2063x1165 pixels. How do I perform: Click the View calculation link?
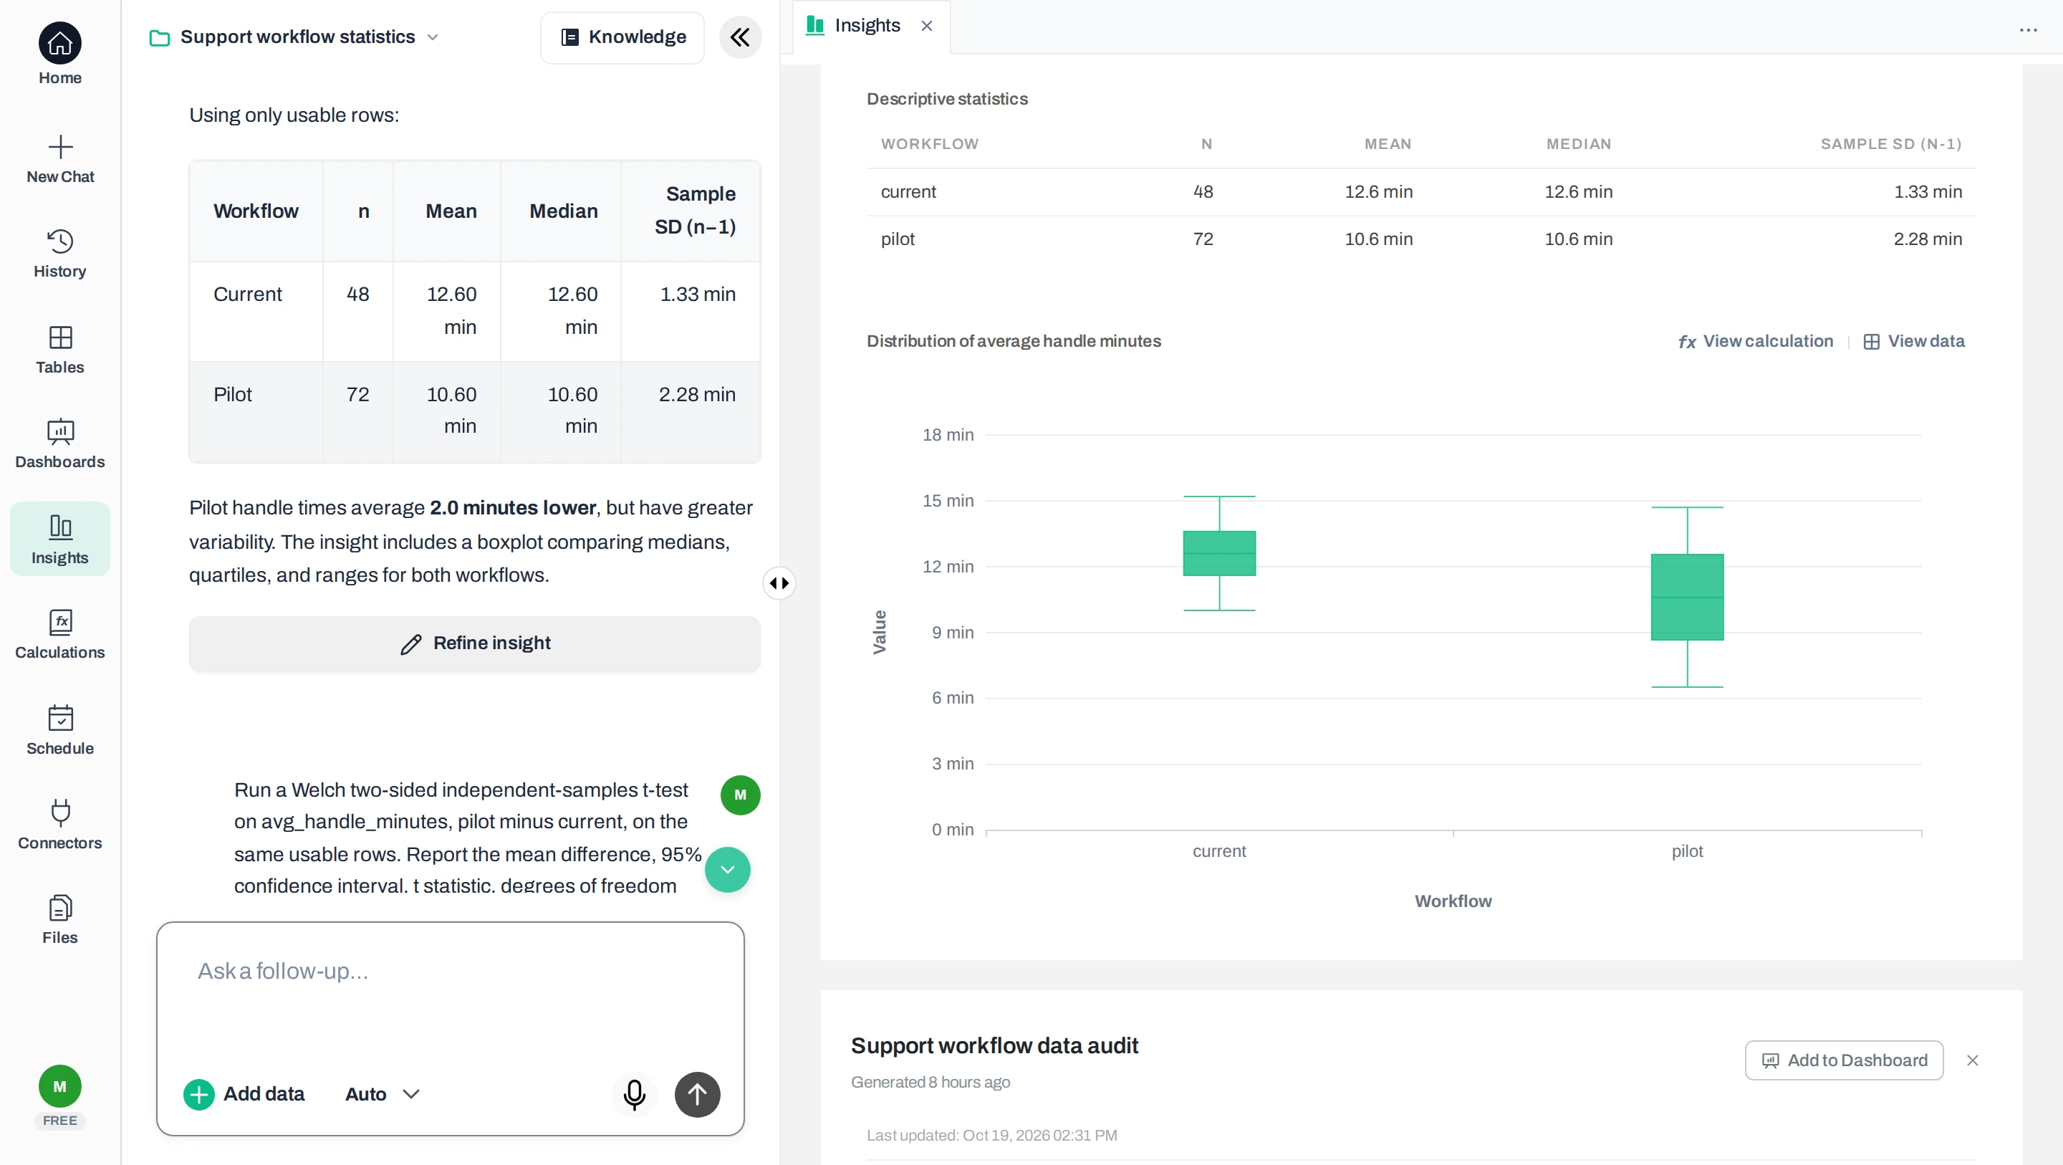1756,340
